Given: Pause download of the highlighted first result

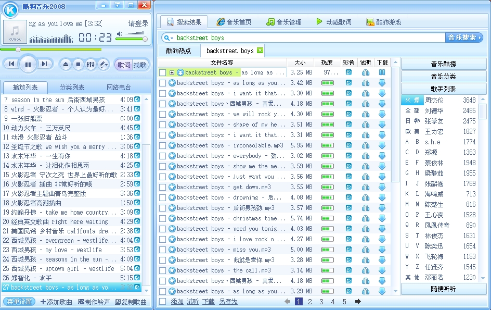Looking at the screenshot, I should (382, 72).
